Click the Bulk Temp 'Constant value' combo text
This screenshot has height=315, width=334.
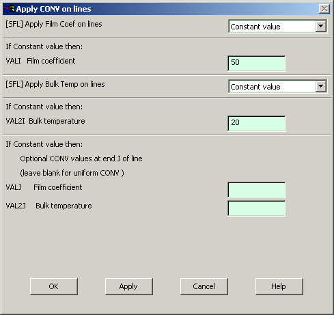click(255, 87)
